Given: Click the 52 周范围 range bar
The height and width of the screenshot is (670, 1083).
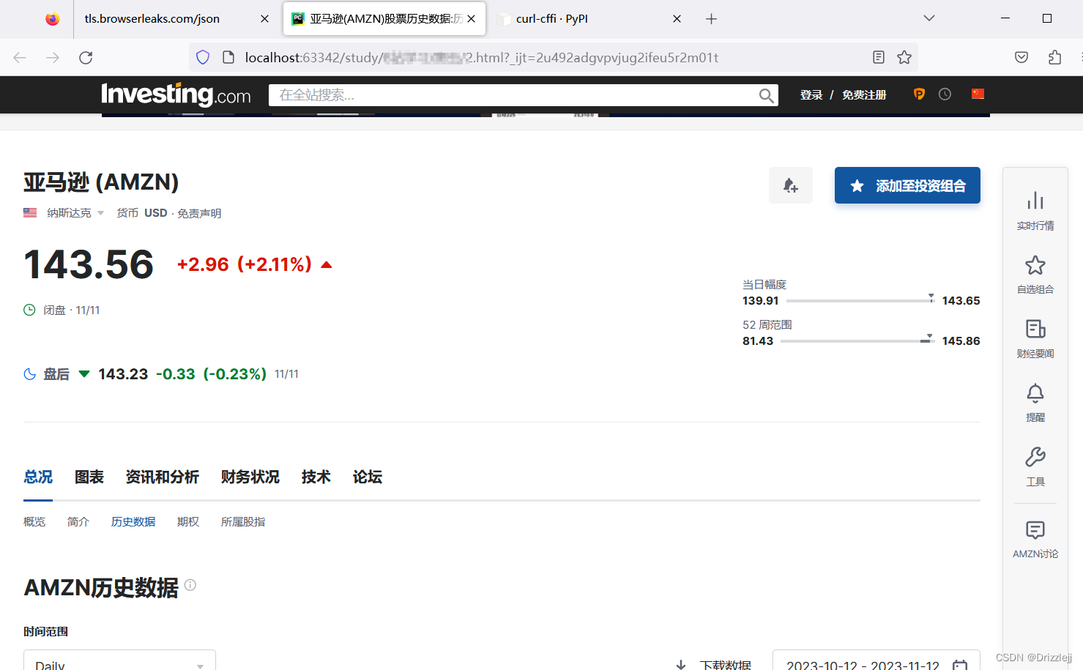Looking at the screenshot, I should pyautogui.click(x=857, y=340).
